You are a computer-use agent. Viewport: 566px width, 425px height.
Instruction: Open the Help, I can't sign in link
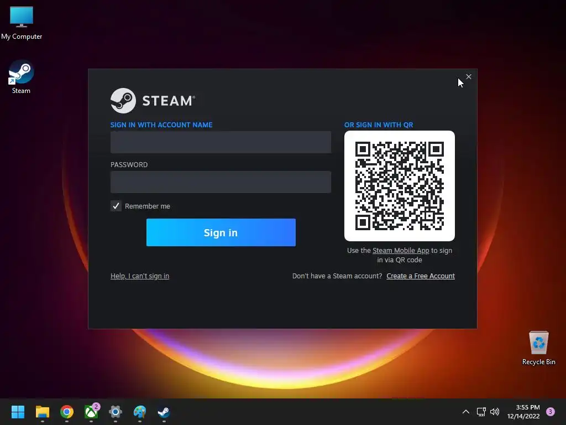pyautogui.click(x=140, y=276)
